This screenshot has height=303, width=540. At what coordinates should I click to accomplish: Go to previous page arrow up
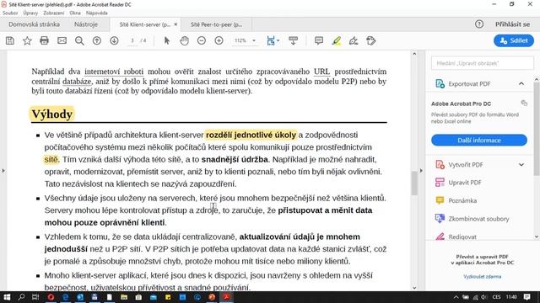pyautogui.click(x=97, y=40)
